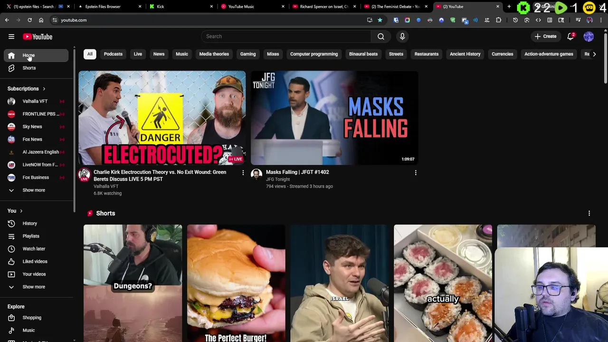This screenshot has height=342, width=608.
Task: Open The Perfect Burger short
Action: pyautogui.click(x=236, y=283)
